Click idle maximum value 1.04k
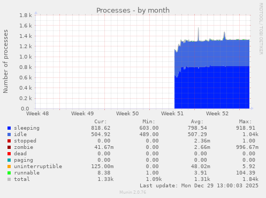266x198 pixels. click(250, 134)
